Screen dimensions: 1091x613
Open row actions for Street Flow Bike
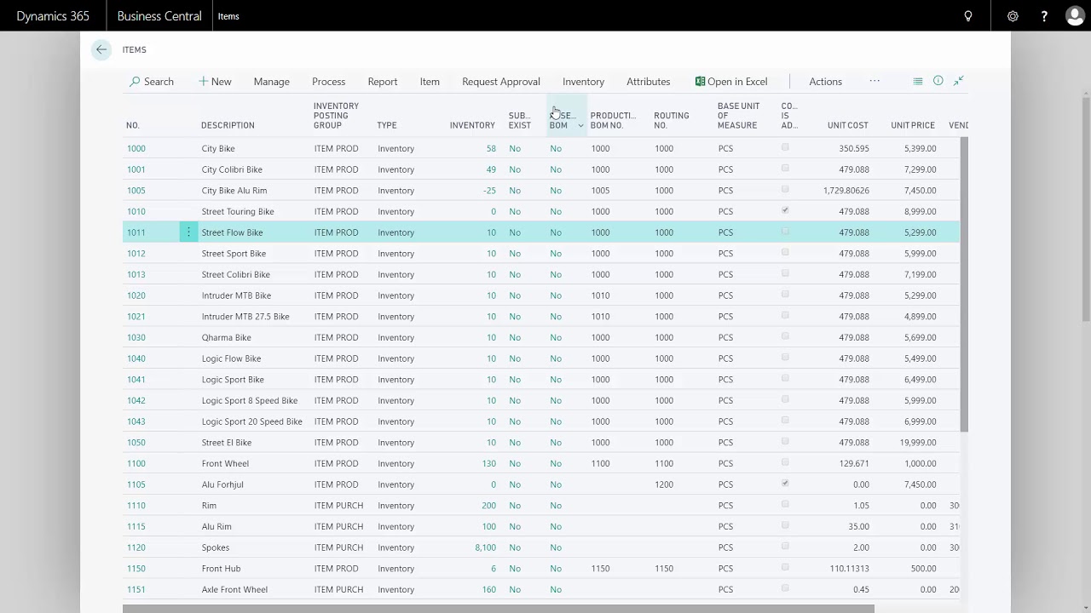(188, 232)
